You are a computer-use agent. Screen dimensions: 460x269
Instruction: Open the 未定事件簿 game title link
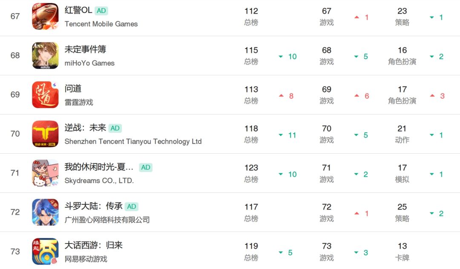coord(85,49)
